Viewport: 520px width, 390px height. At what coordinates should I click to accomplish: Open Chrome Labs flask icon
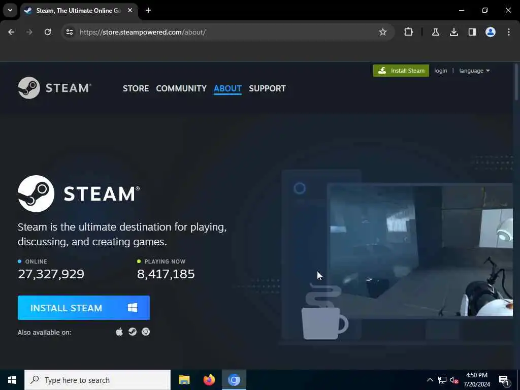tap(436, 32)
